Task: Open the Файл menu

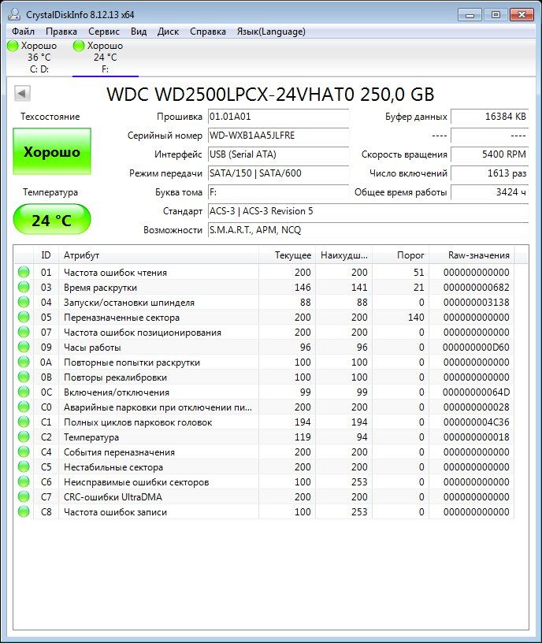Action: tap(23, 32)
